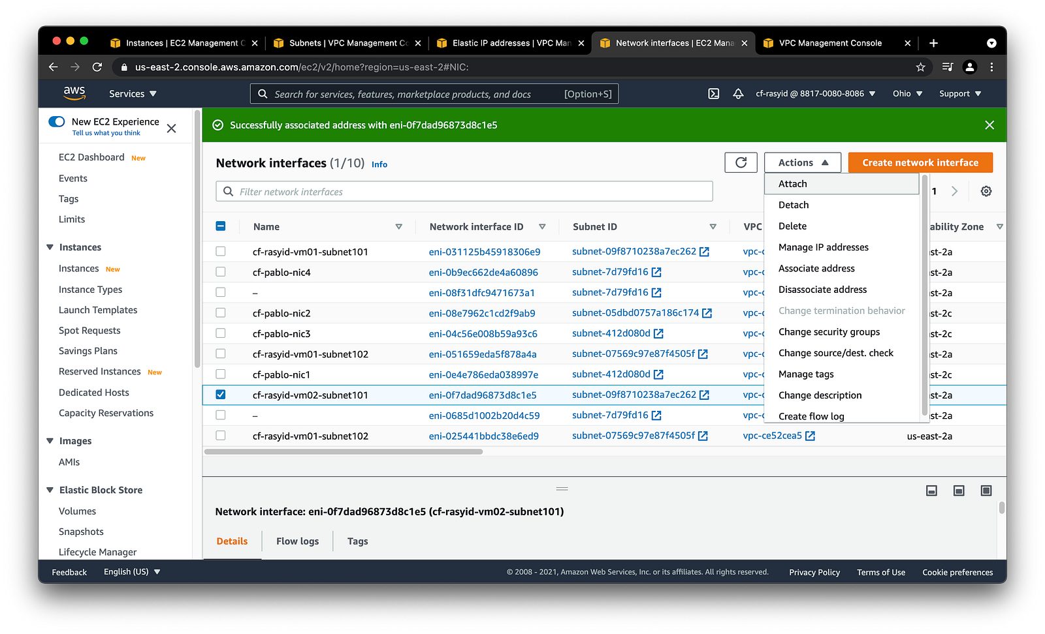Screen dimensions: 1045x634
Task: Collapse the Actions dropdown button
Action: point(803,162)
